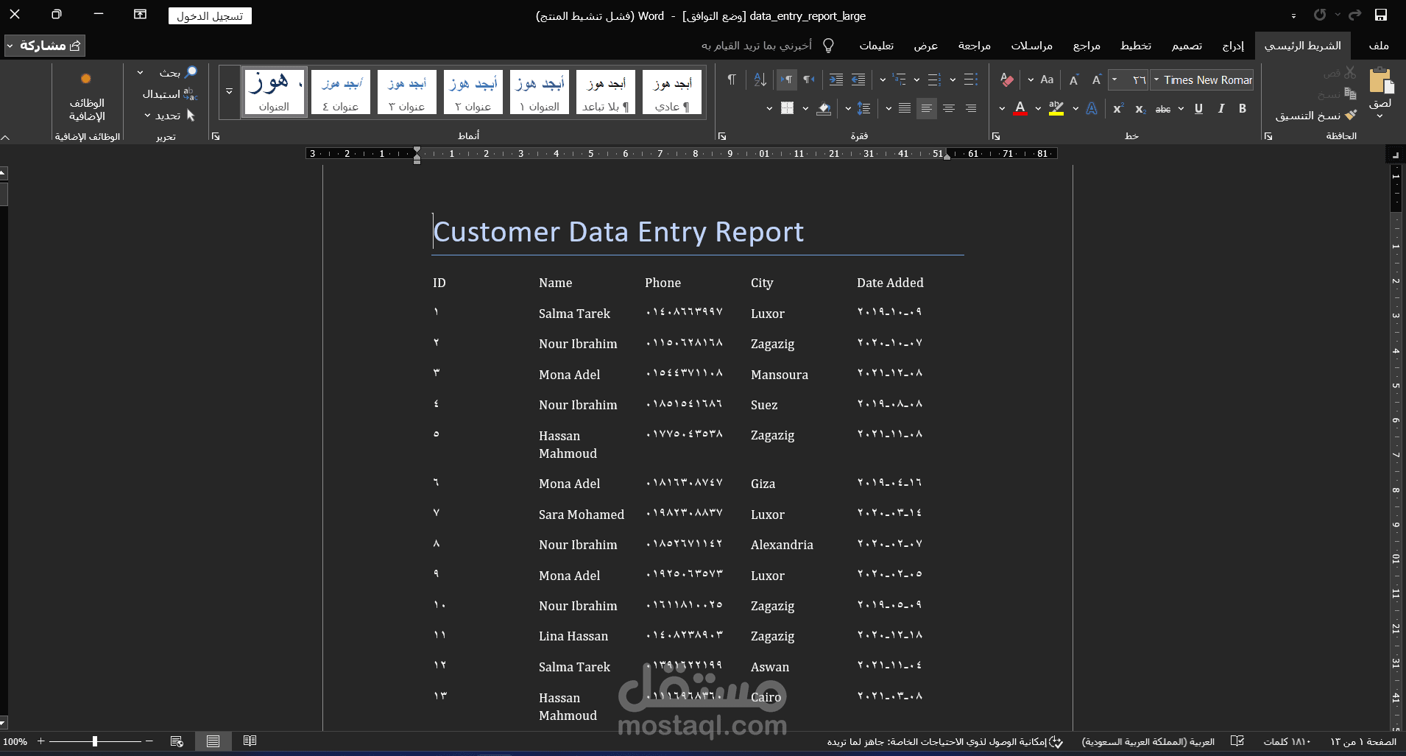Toggle strikethrough formatting

(1163, 108)
